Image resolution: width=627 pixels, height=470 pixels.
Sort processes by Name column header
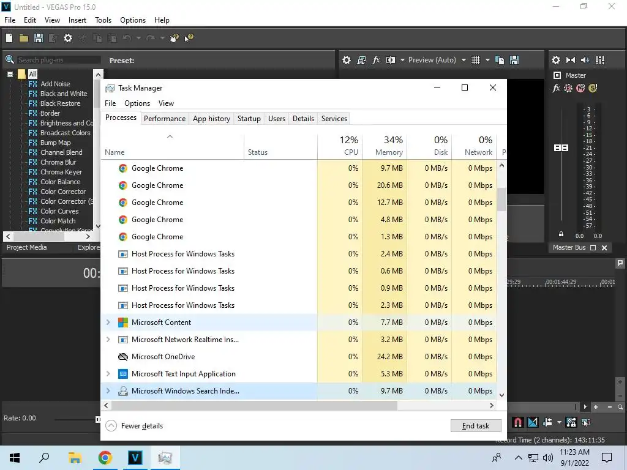[x=172, y=146]
